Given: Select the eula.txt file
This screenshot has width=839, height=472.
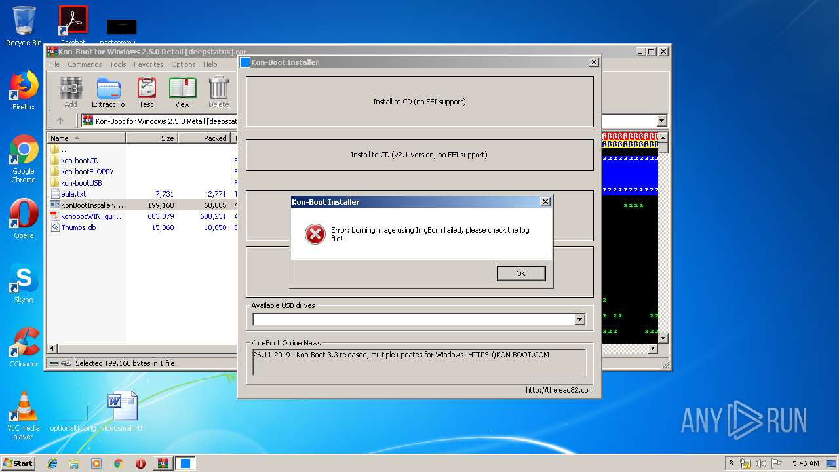Looking at the screenshot, I should 73,194.
